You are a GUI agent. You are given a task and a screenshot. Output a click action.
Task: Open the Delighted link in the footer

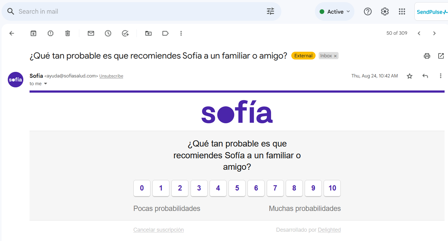pos(329,230)
